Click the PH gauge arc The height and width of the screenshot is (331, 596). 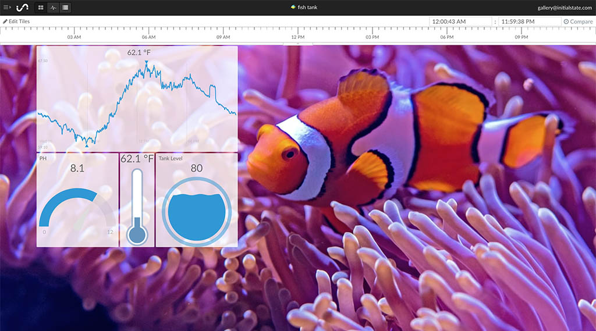pyautogui.click(x=77, y=208)
